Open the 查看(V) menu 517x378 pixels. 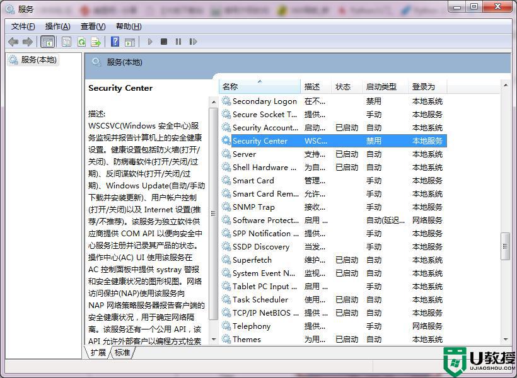coord(93,26)
